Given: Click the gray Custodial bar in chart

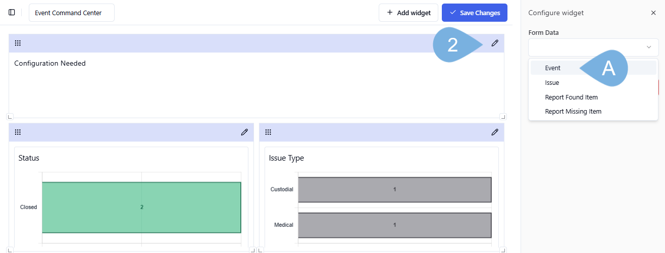Looking at the screenshot, I should click(394, 189).
